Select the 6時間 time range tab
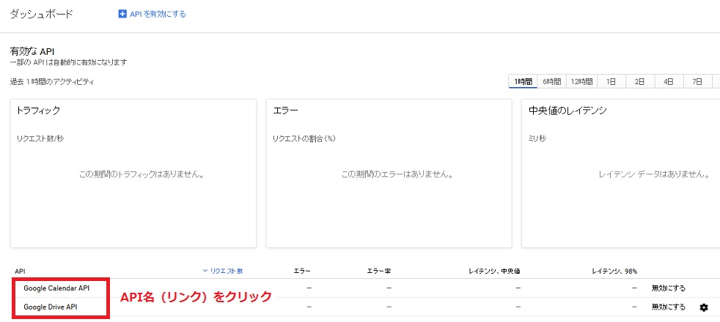 [x=551, y=82]
